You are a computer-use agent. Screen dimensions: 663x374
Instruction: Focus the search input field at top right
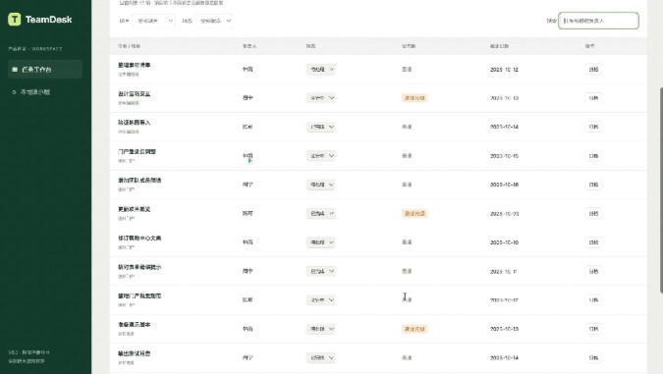click(598, 21)
